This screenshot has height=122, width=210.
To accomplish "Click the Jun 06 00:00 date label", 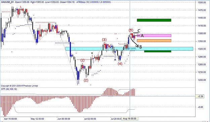I will (64, 119).
